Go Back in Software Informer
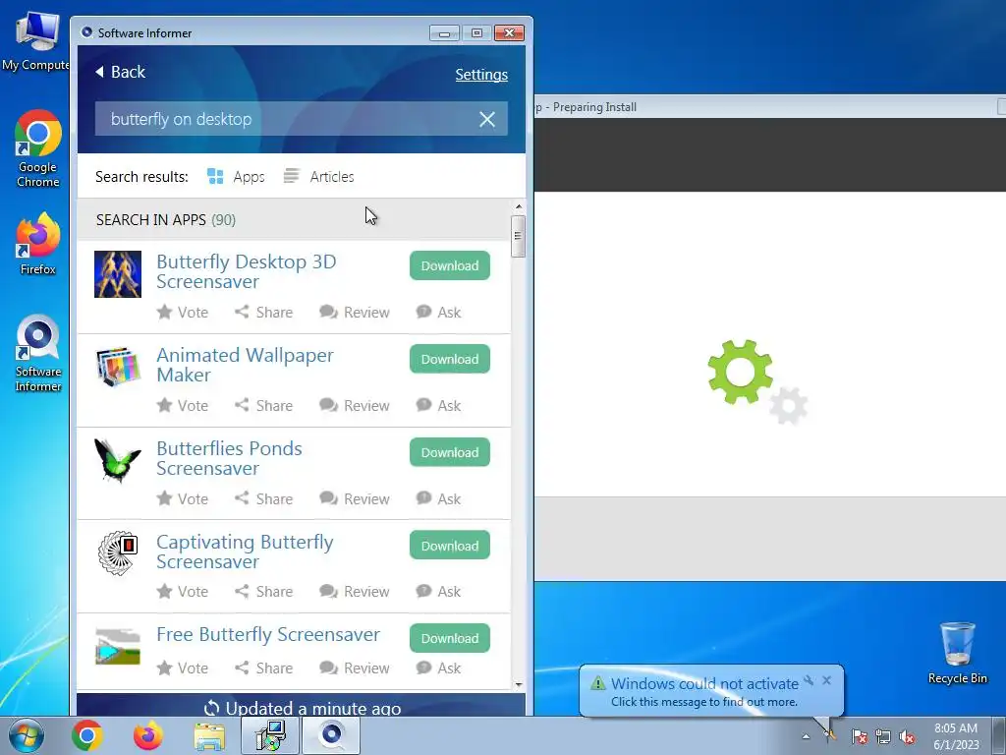The image size is (1006, 755). [x=121, y=72]
